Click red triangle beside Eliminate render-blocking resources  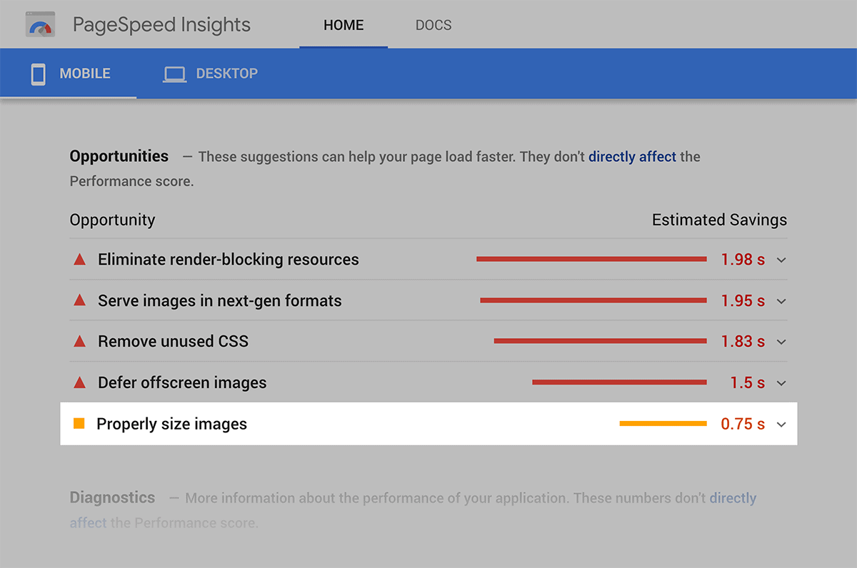[x=79, y=260]
